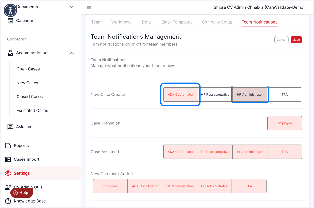Select Settings in the sidebar
Screen dimensions: 314x208
(x=40, y=173)
